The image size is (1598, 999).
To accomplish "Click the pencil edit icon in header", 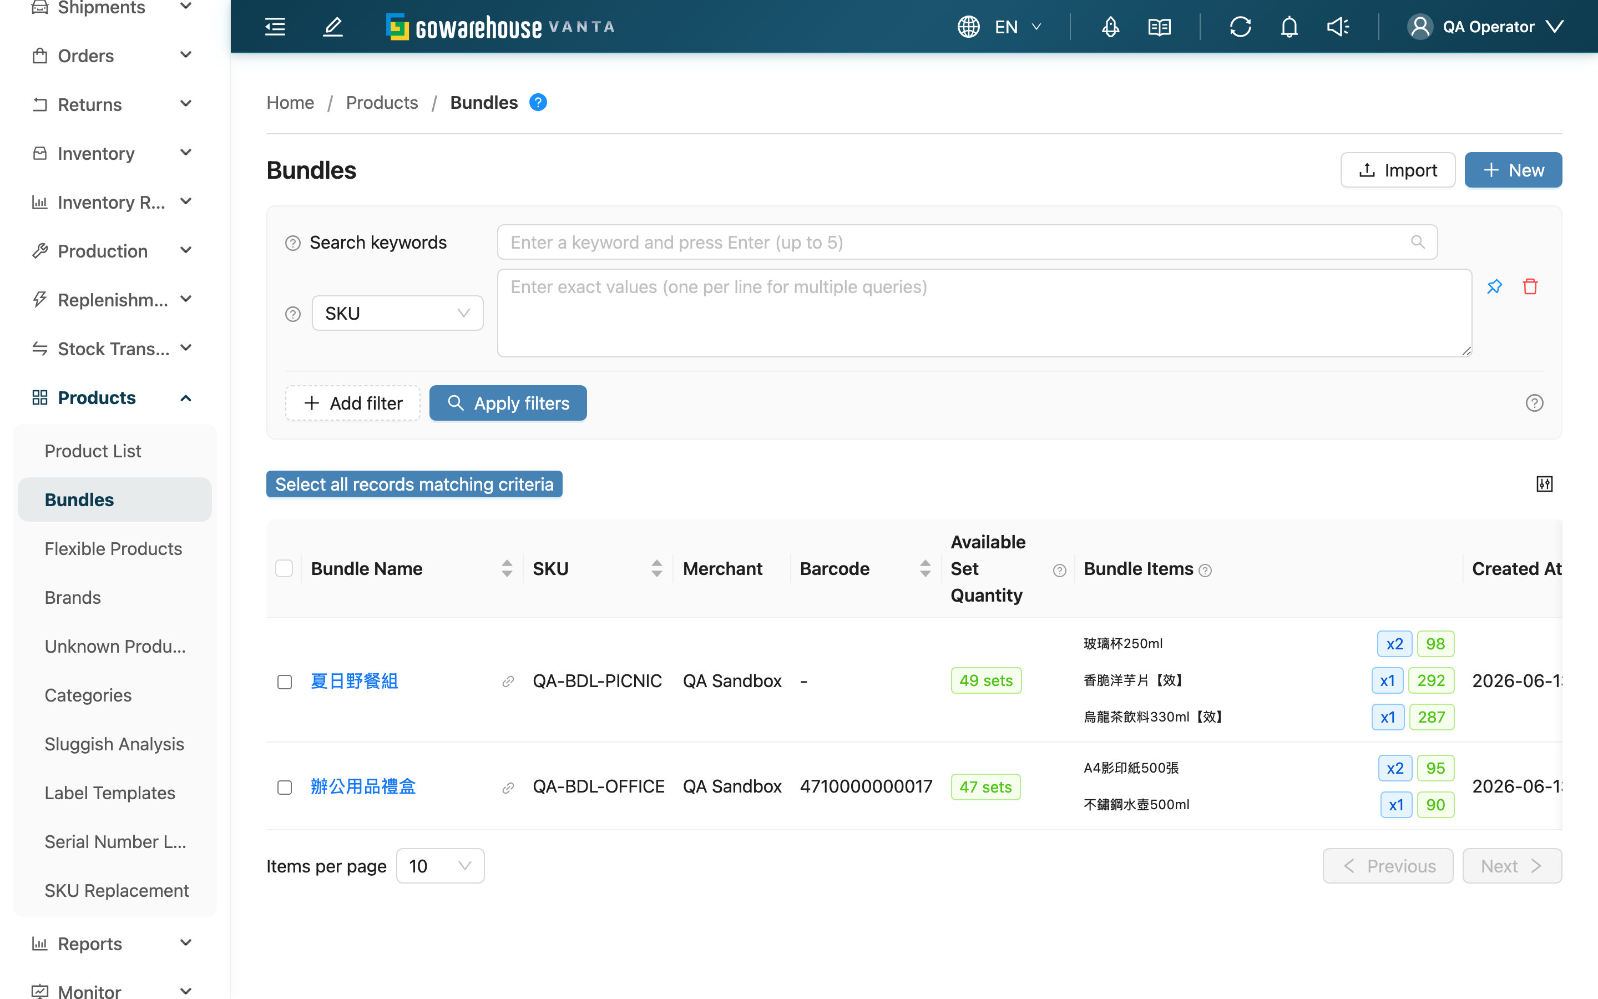I will 333,27.
